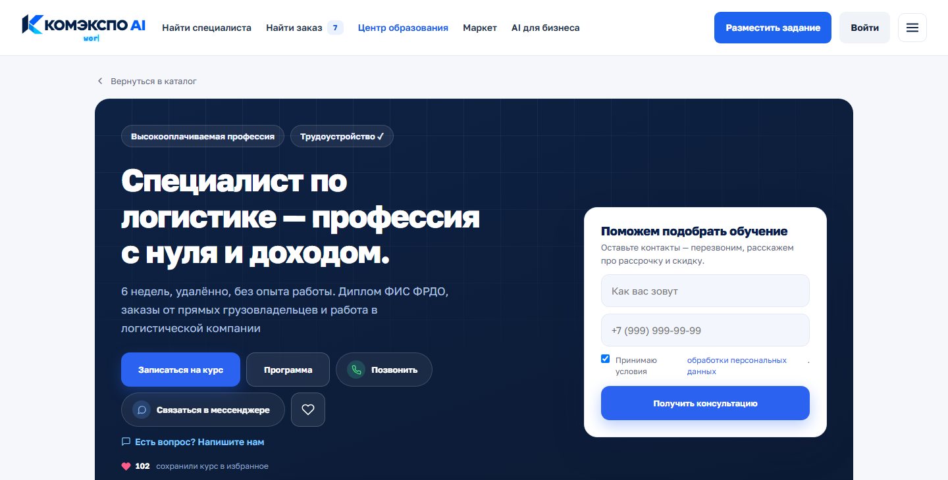Click the Войти button
Viewport: 948px width, 480px height.
(x=864, y=28)
